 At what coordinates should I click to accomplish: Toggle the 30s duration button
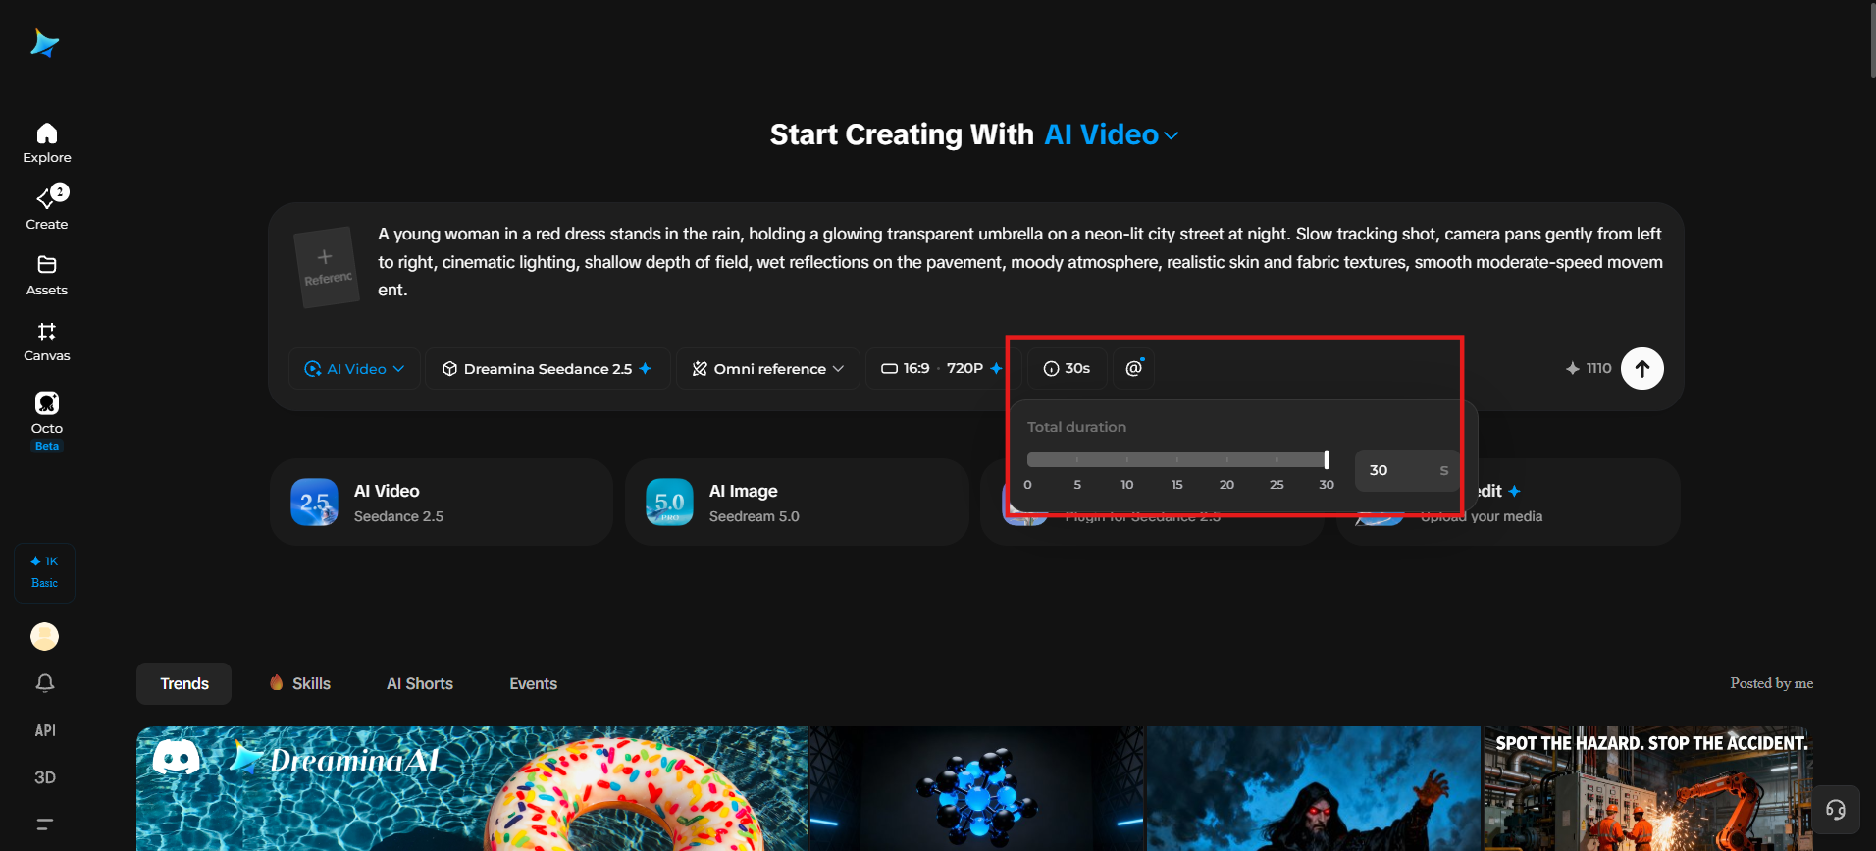point(1068,369)
